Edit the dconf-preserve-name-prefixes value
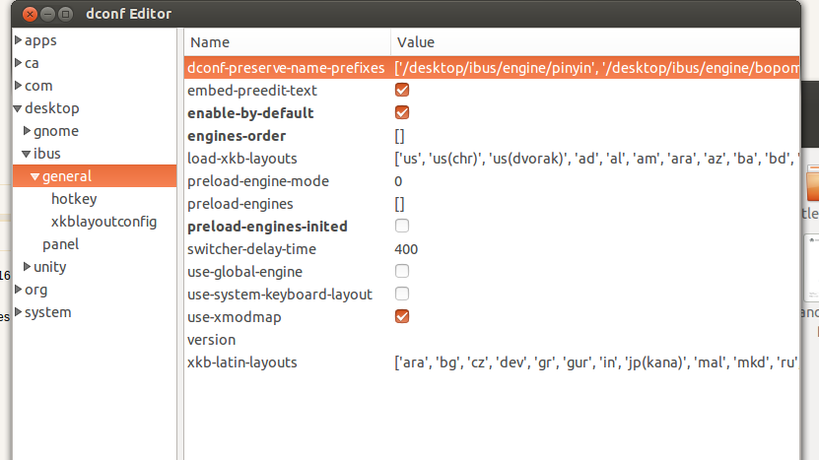 (x=596, y=68)
